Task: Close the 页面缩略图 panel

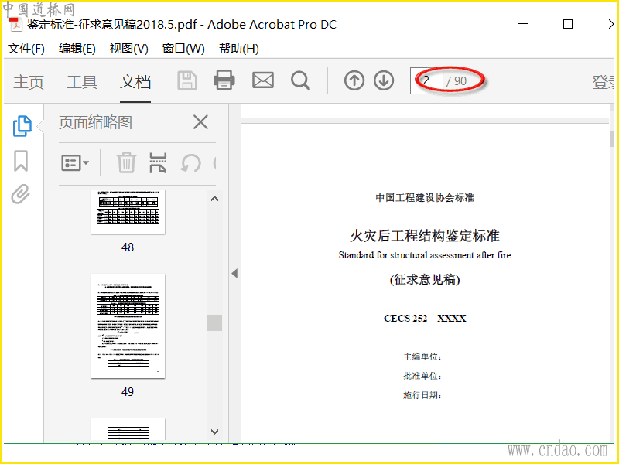Action: point(200,122)
